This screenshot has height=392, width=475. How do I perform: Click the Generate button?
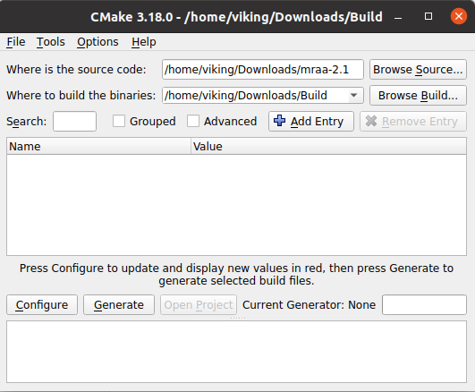pyautogui.click(x=119, y=304)
